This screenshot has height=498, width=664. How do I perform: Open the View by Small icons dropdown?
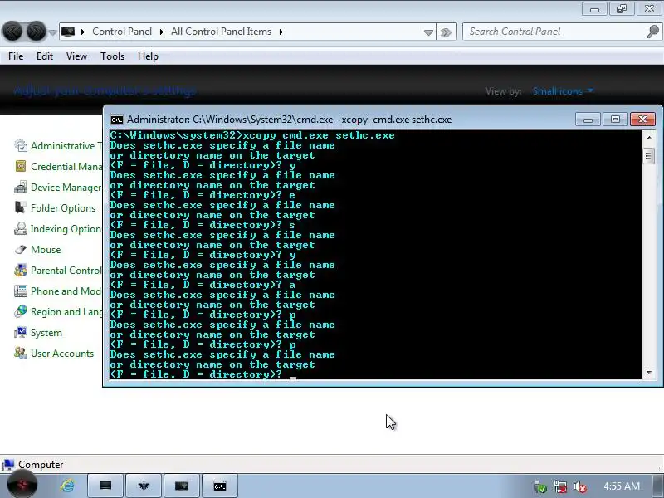(563, 91)
